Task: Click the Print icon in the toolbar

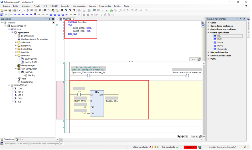Action: pos(15,10)
